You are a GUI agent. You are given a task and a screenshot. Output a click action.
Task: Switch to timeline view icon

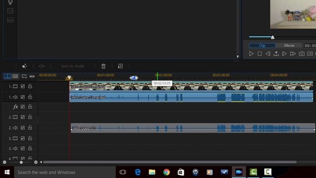click(7, 76)
